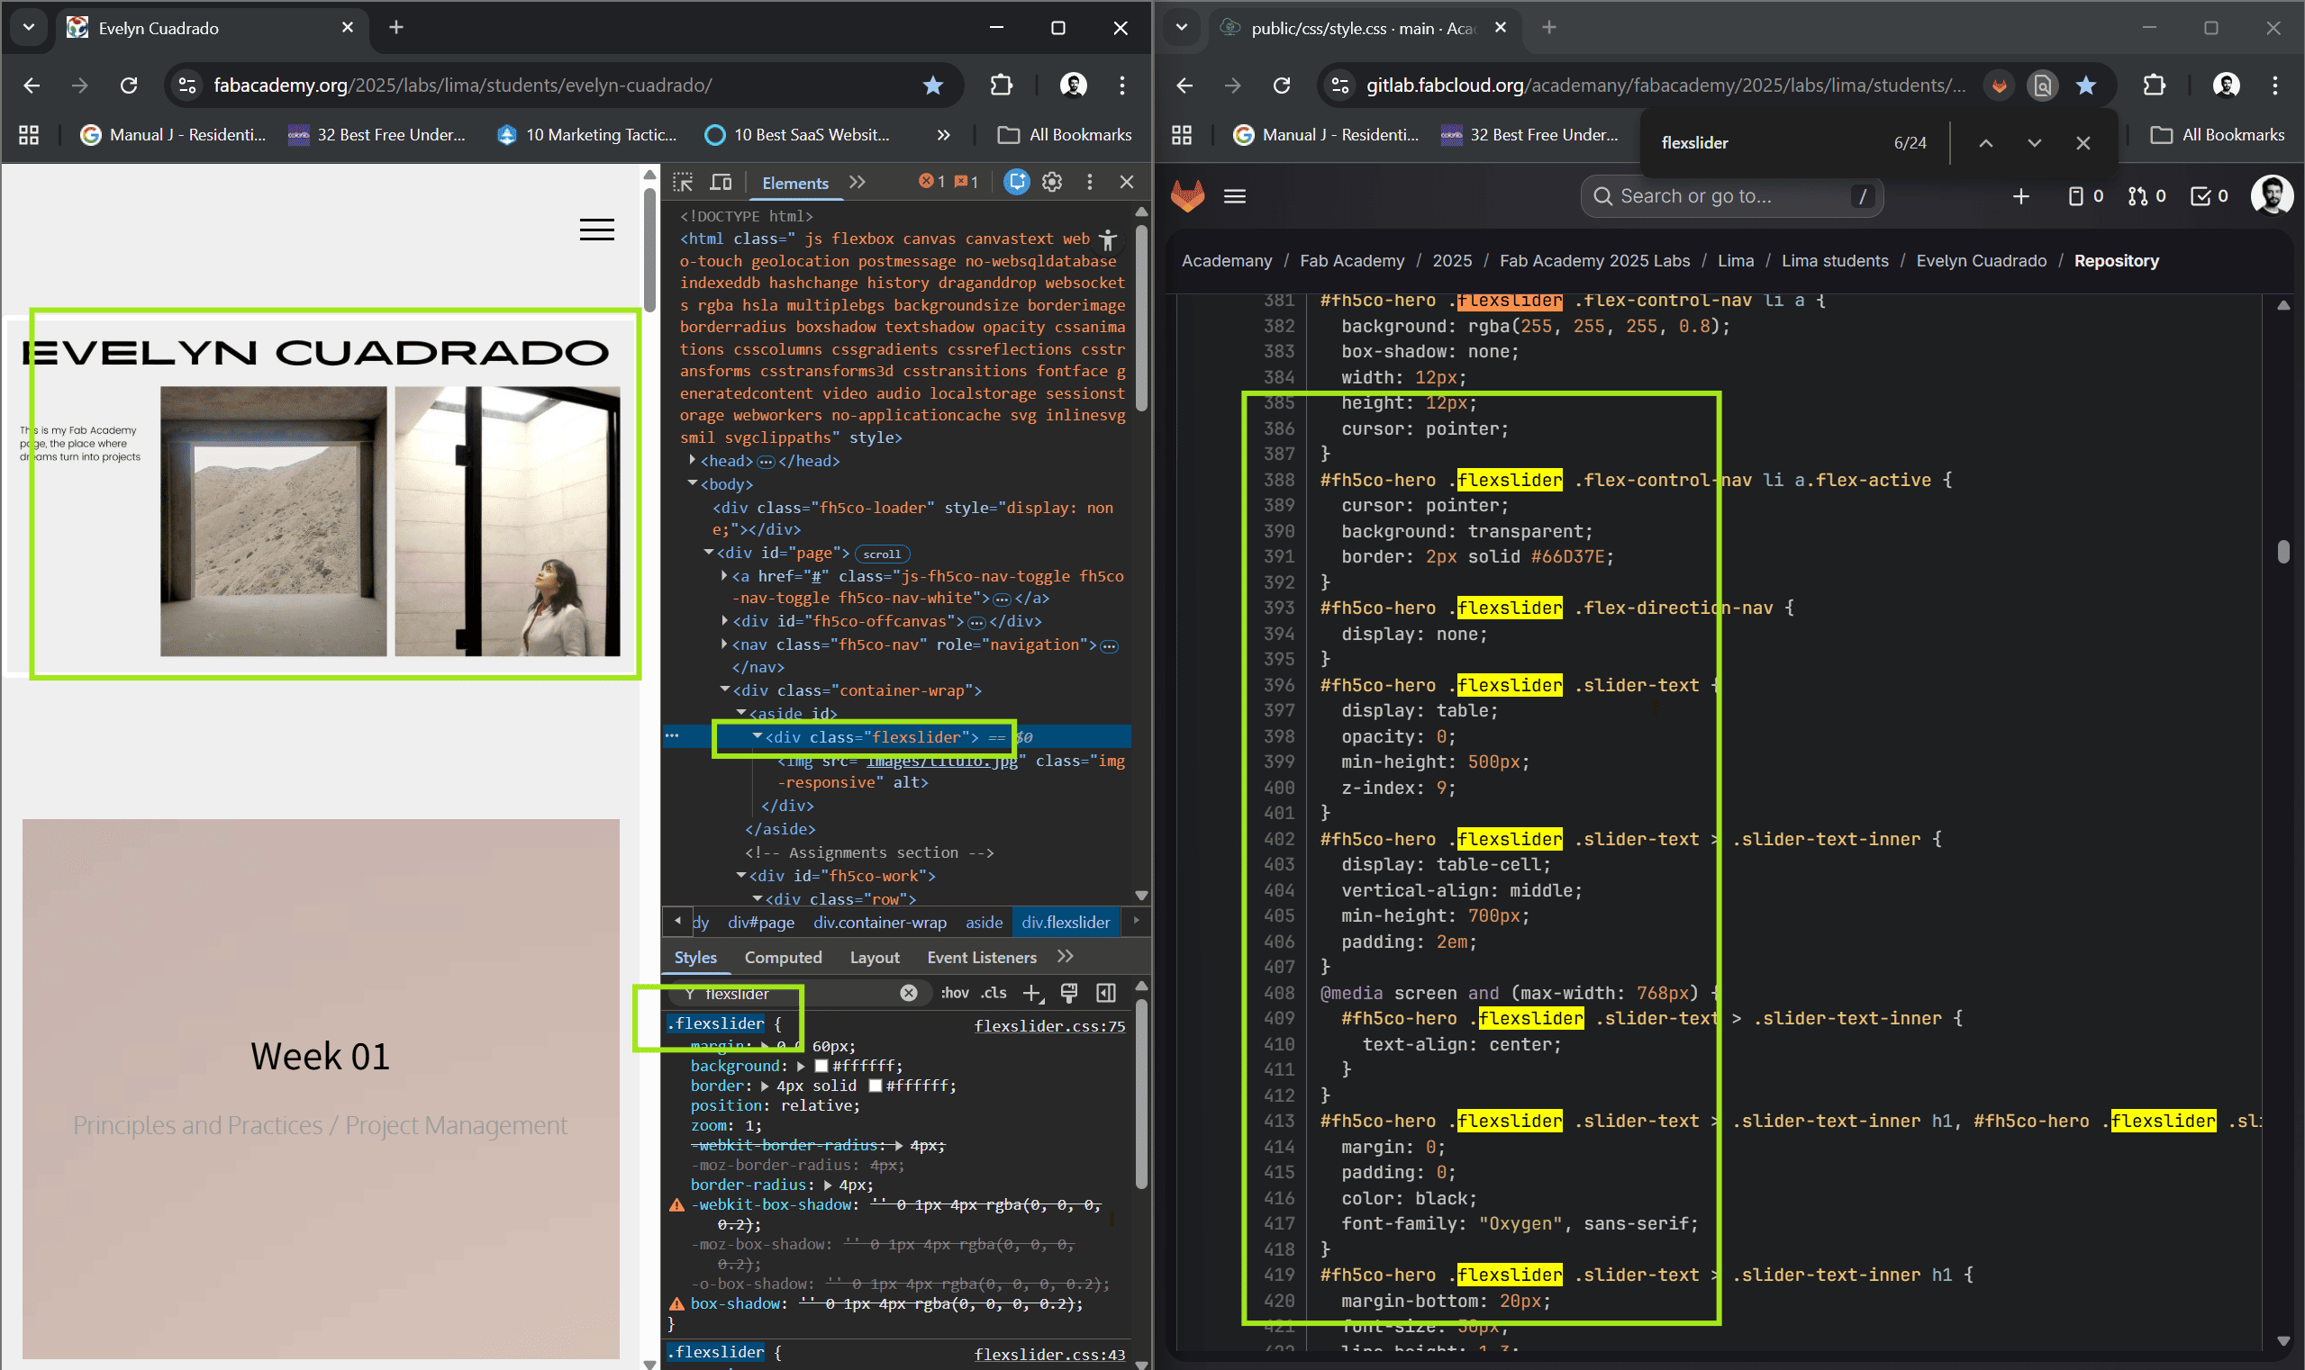Click the new style rule plus icon

pyautogui.click(x=1032, y=994)
